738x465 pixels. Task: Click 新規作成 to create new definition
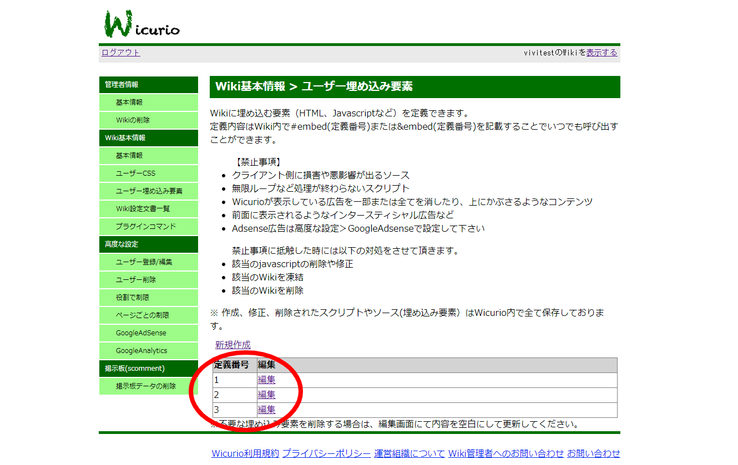coord(232,345)
